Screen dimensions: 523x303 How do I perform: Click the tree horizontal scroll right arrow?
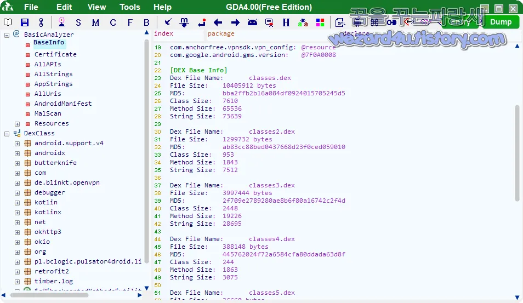(140, 295)
